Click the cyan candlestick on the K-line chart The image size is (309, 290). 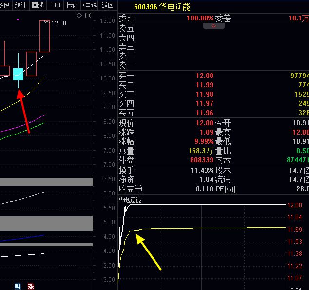pos(18,74)
